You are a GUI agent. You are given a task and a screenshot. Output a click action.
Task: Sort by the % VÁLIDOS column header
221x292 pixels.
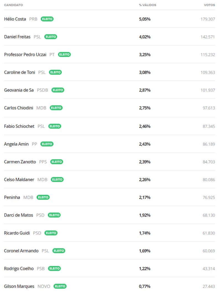click(x=148, y=5)
